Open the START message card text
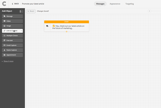161x108 pixels. [x=68, y=27]
